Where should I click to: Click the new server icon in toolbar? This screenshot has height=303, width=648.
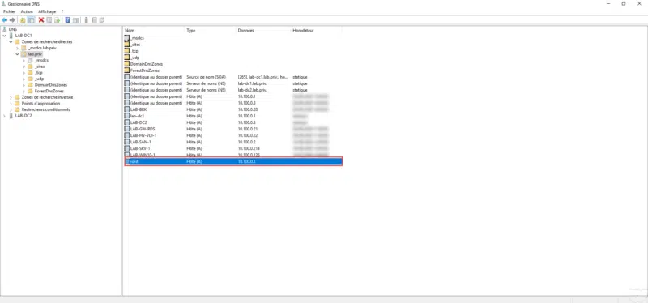pos(87,19)
